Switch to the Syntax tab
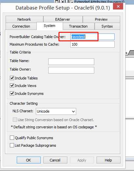Viewport: 134px width, 171px height. (107, 26)
